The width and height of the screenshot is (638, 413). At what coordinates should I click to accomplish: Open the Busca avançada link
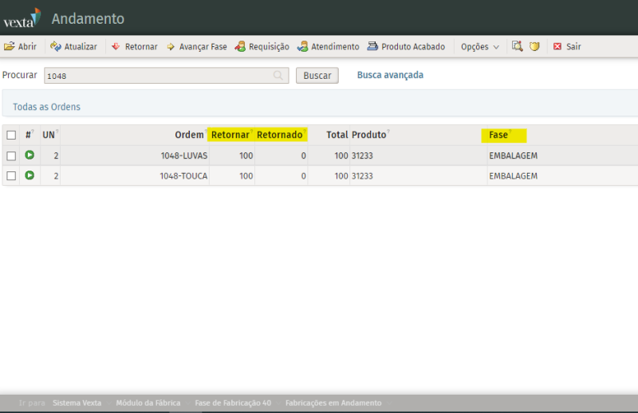pyautogui.click(x=390, y=75)
